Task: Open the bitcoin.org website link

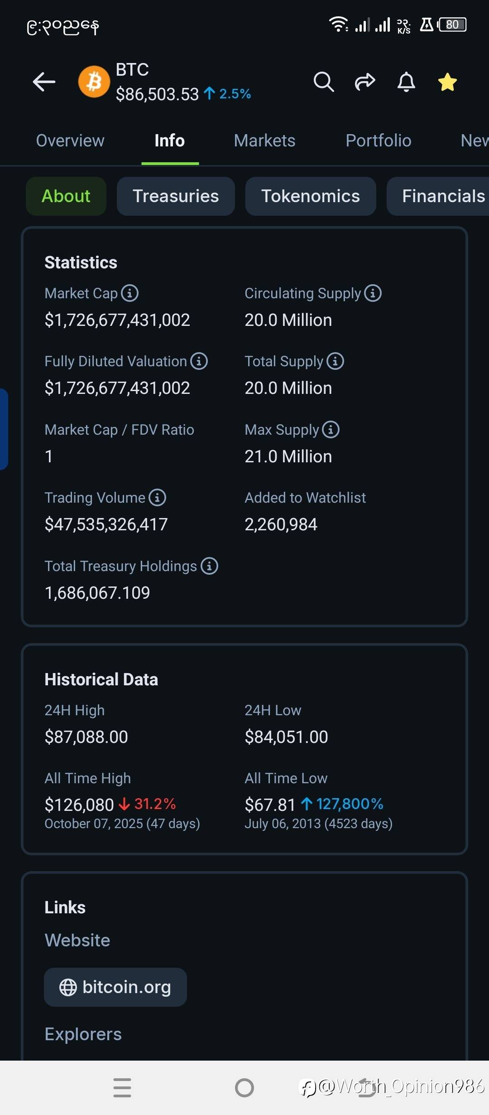Action: pos(115,987)
